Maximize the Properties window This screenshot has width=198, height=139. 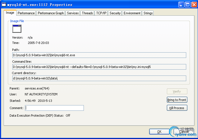[188, 5]
